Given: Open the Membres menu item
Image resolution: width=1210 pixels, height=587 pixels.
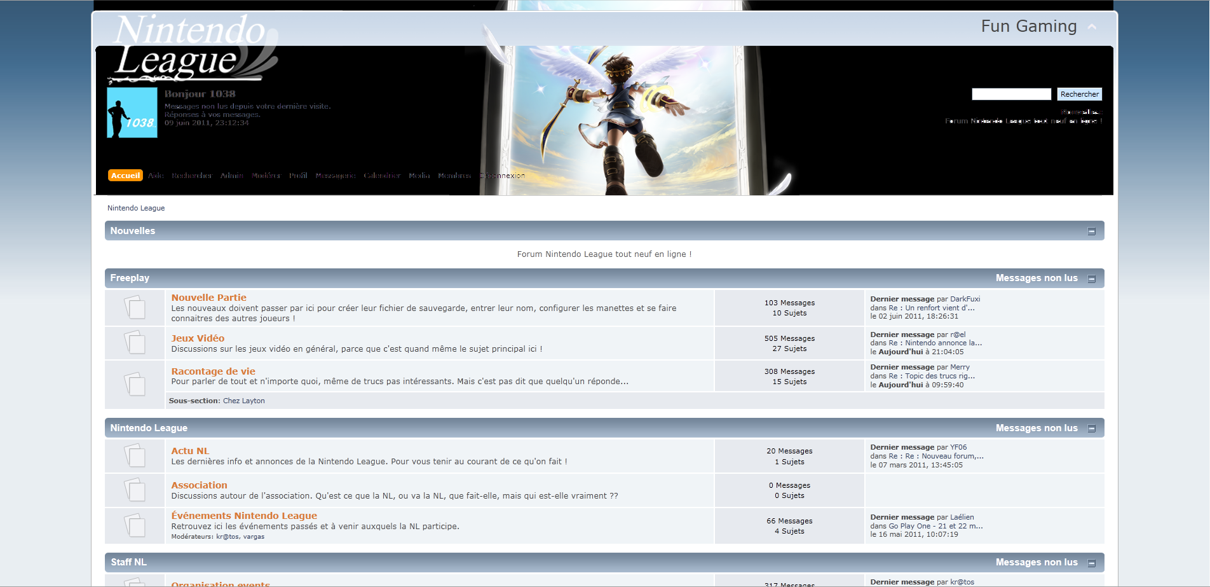Looking at the screenshot, I should point(454,176).
